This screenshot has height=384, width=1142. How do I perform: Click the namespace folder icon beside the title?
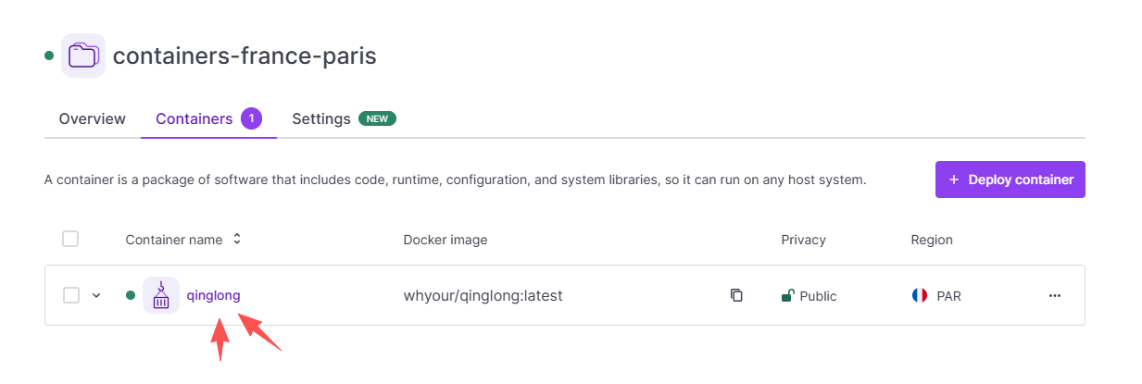[83, 56]
